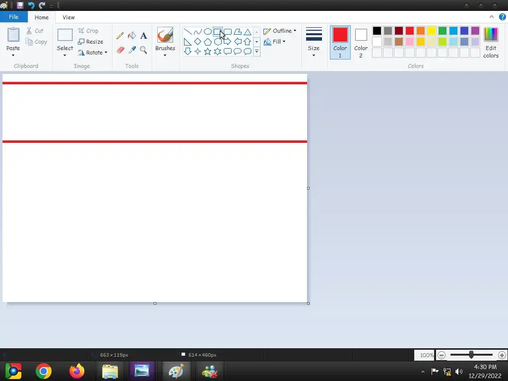Click the Resize button
This screenshot has height=381, width=508.
(x=91, y=42)
